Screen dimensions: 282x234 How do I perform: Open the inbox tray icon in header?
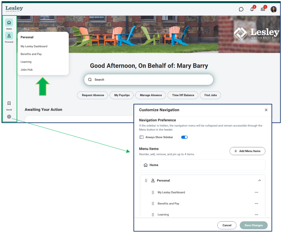pos(263,9)
